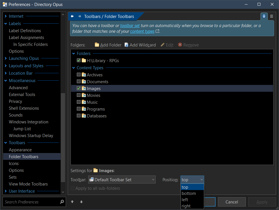The image size is (279, 210).
Task: Select bottom in Position list
Action: click(x=192, y=193)
